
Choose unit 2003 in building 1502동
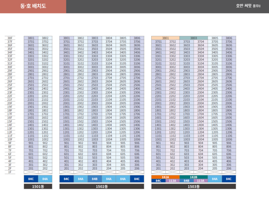pos(95,103)
